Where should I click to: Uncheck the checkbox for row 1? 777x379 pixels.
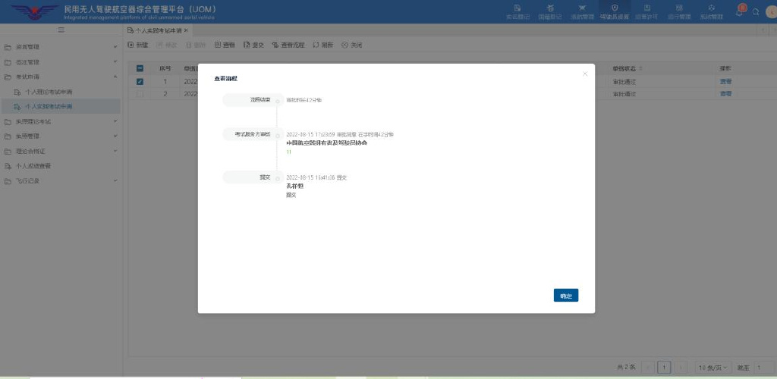[x=140, y=81]
